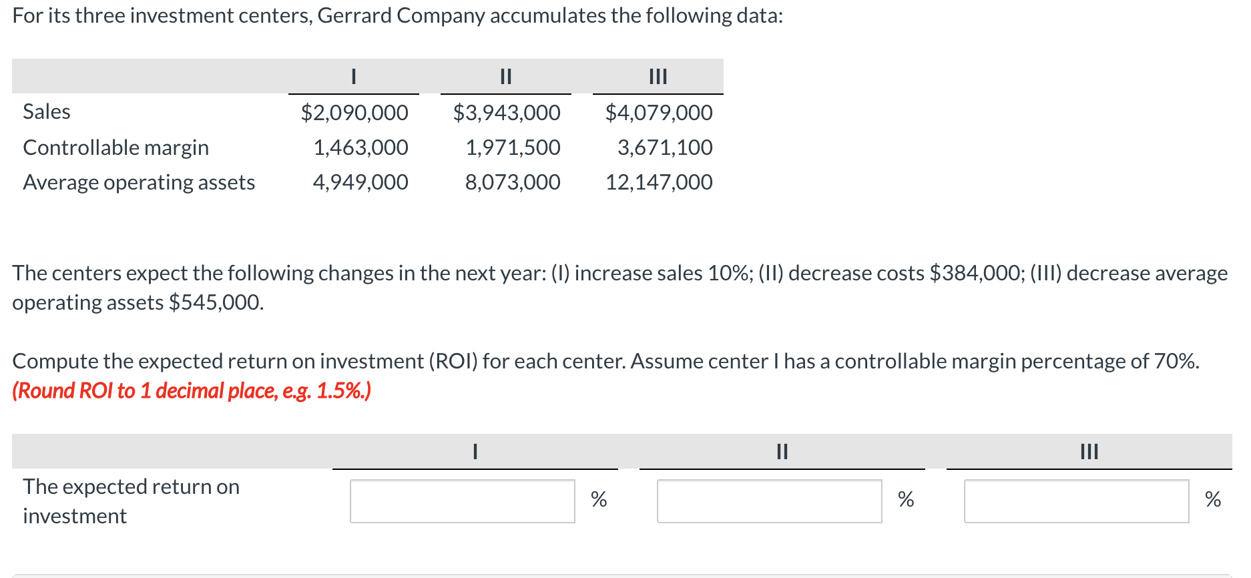Click the % sign beside column I field
The image size is (1251, 578).
pyautogui.click(x=597, y=499)
